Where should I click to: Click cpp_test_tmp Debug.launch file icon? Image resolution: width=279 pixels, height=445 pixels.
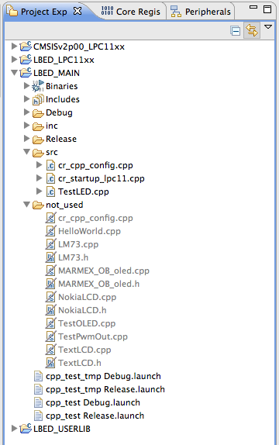38,376
